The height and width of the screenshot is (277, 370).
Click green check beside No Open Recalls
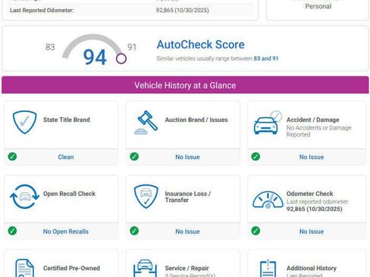coord(12,231)
